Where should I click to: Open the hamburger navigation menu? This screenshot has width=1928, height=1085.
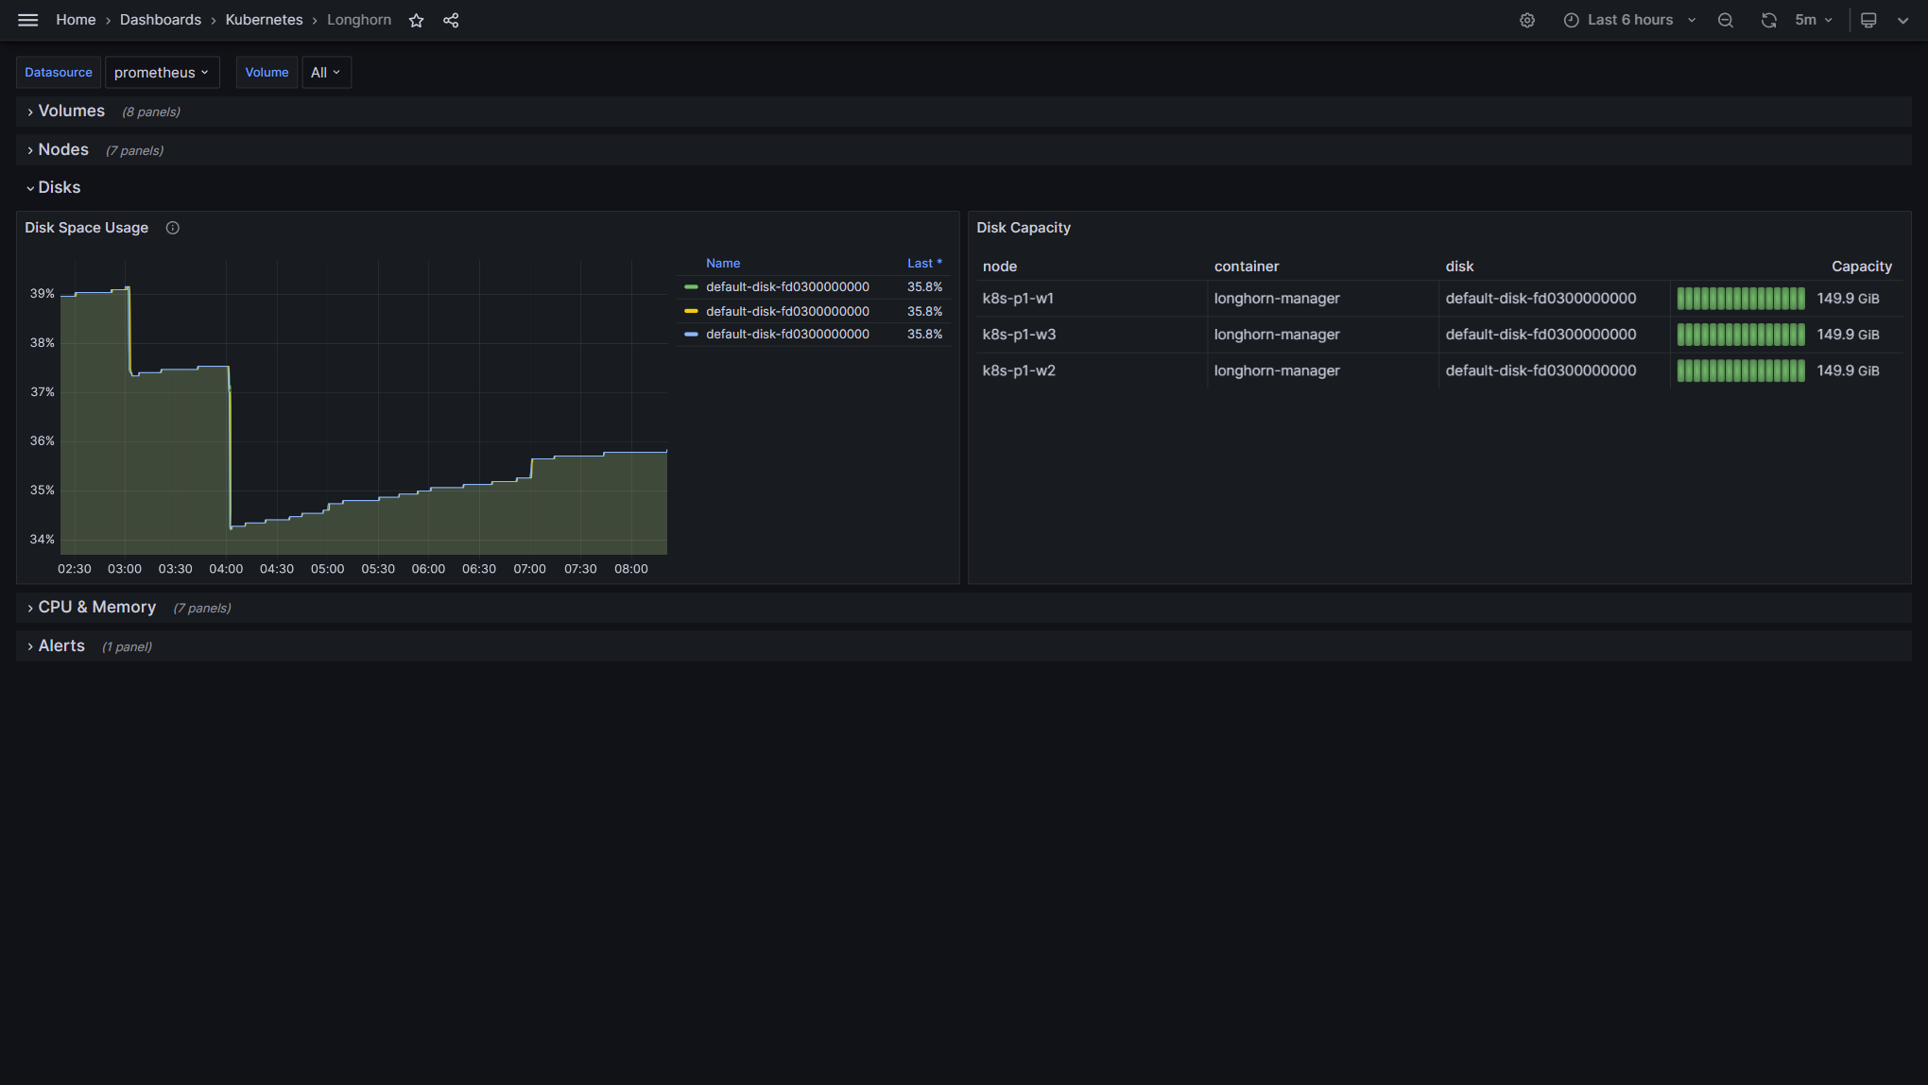point(27,20)
